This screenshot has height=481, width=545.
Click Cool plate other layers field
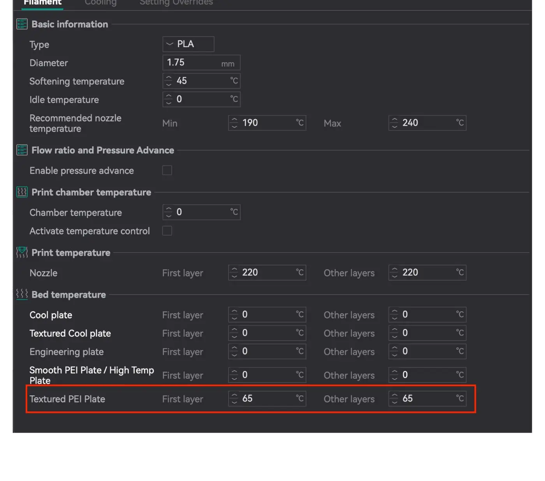(x=427, y=314)
